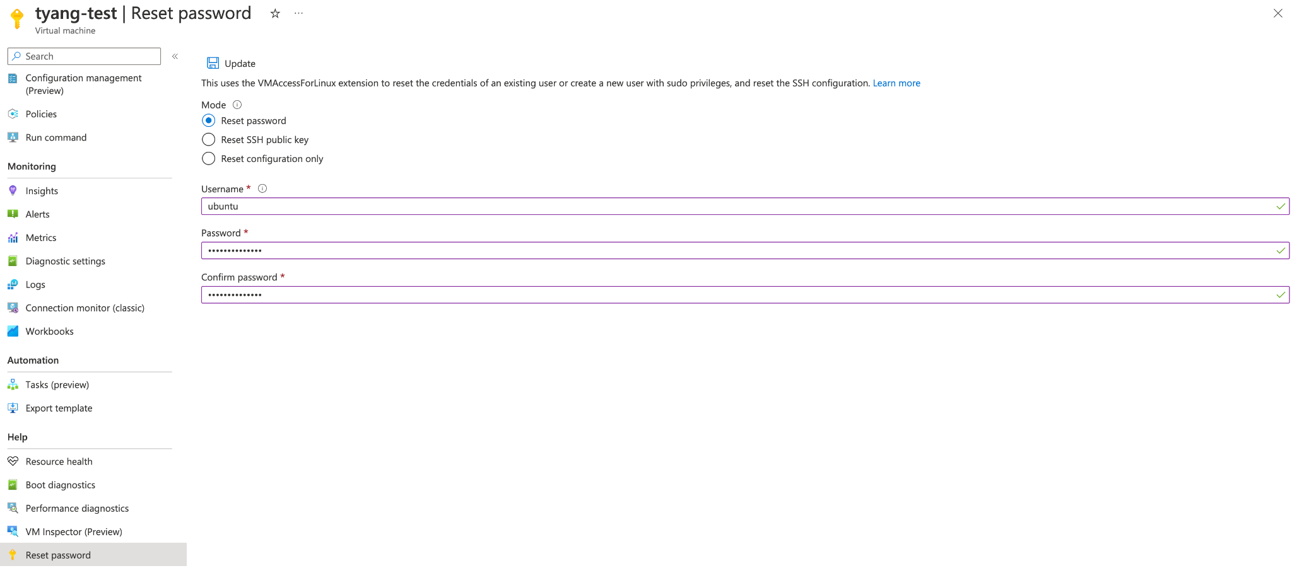The image size is (1292, 573).
Task: Open the Username info tooltip icon
Action: (x=262, y=188)
